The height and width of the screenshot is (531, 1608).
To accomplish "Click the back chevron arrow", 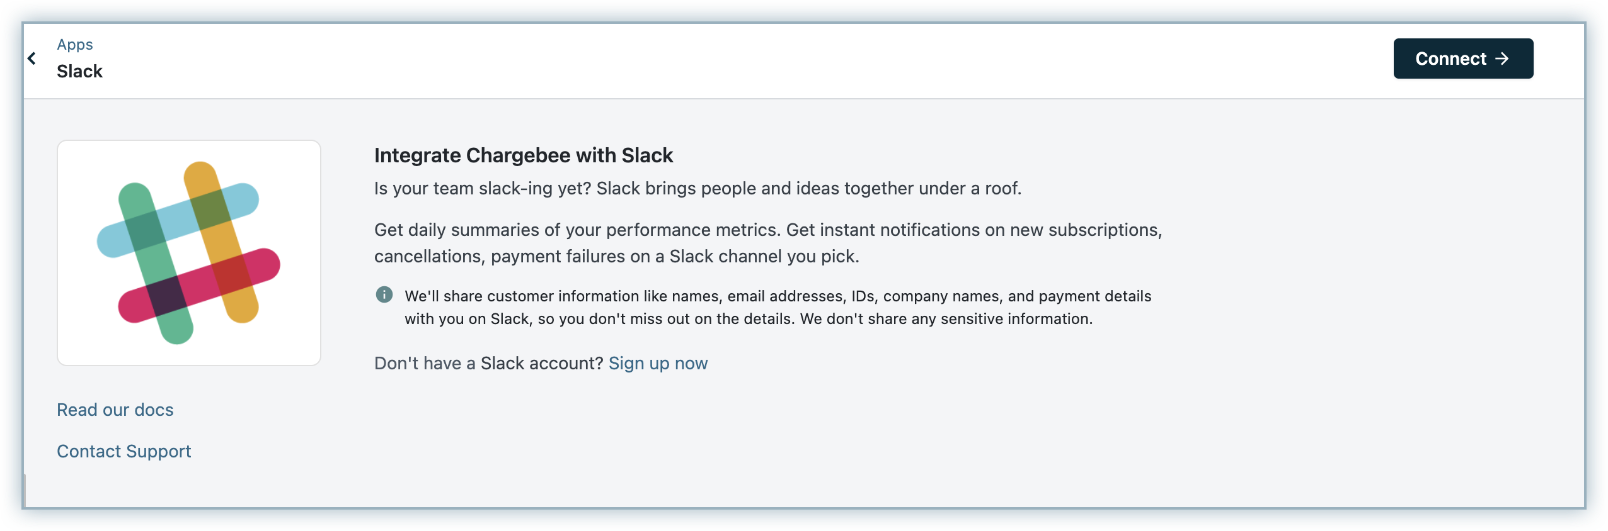I will (x=32, y=59).
